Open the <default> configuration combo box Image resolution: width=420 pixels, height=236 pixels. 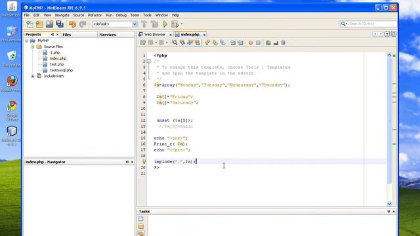pyautogui.click(x=115, y=24)
